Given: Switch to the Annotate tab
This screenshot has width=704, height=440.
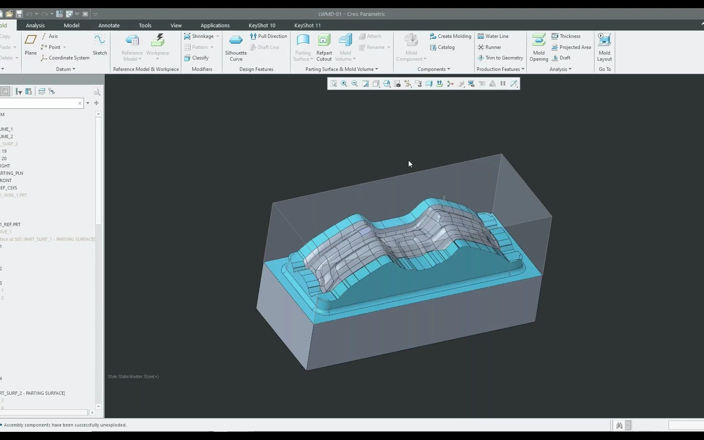Looking at the screenshot, I should [x=109, y=25].
